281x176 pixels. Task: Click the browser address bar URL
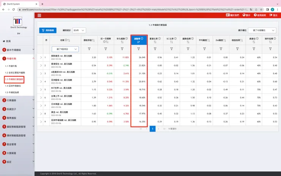[135, 10]
